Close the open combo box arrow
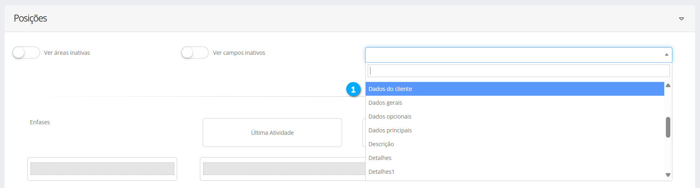The image size is (700, 188). (666, 54)
